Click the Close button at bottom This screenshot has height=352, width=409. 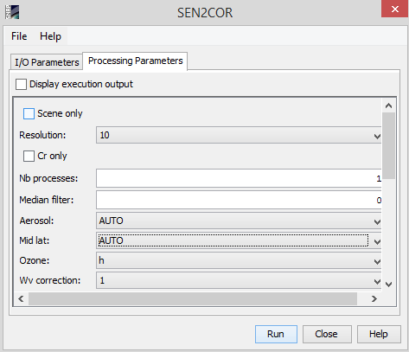tap(327, 334)
